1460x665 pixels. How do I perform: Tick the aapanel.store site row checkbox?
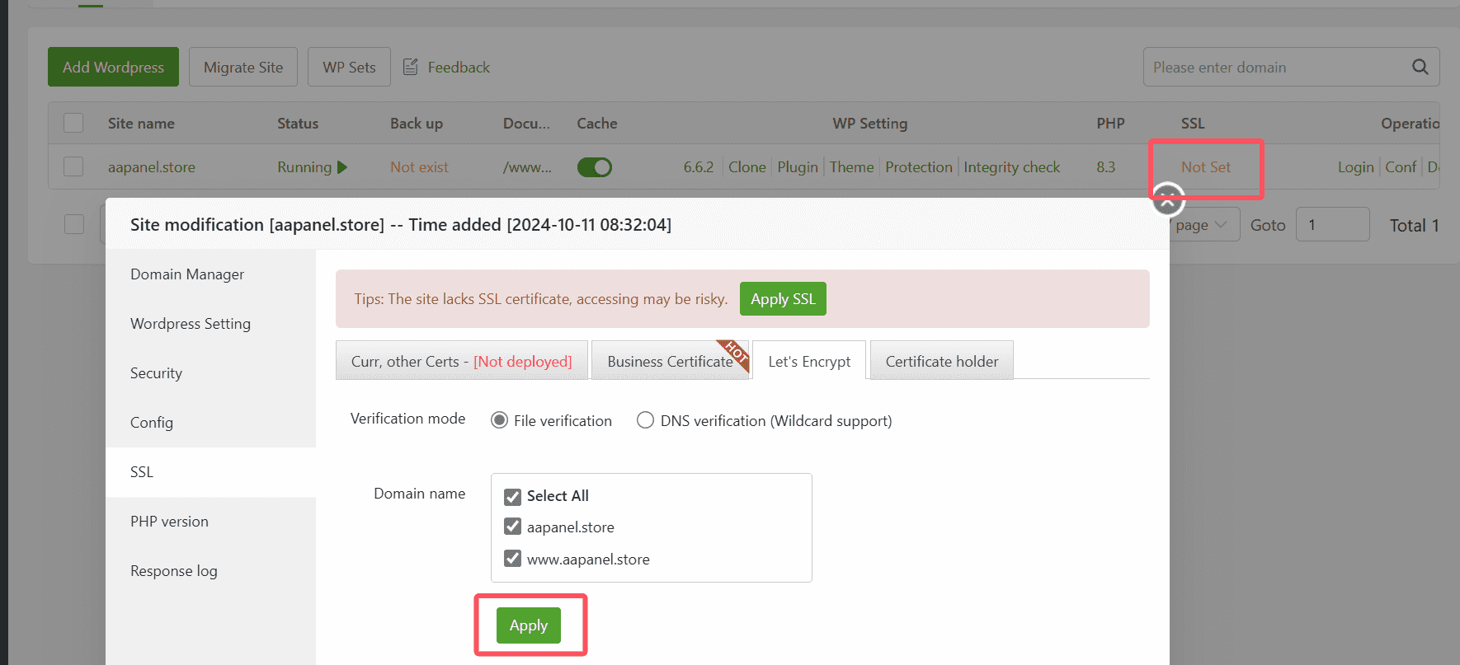[73, 166]
